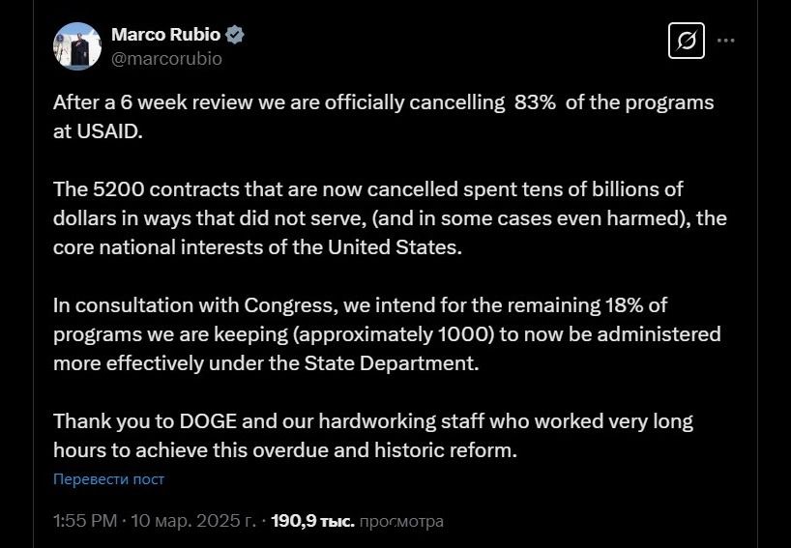
Task: Click the paragraph mentioning 5200 contracts
Action: (390, 218)
